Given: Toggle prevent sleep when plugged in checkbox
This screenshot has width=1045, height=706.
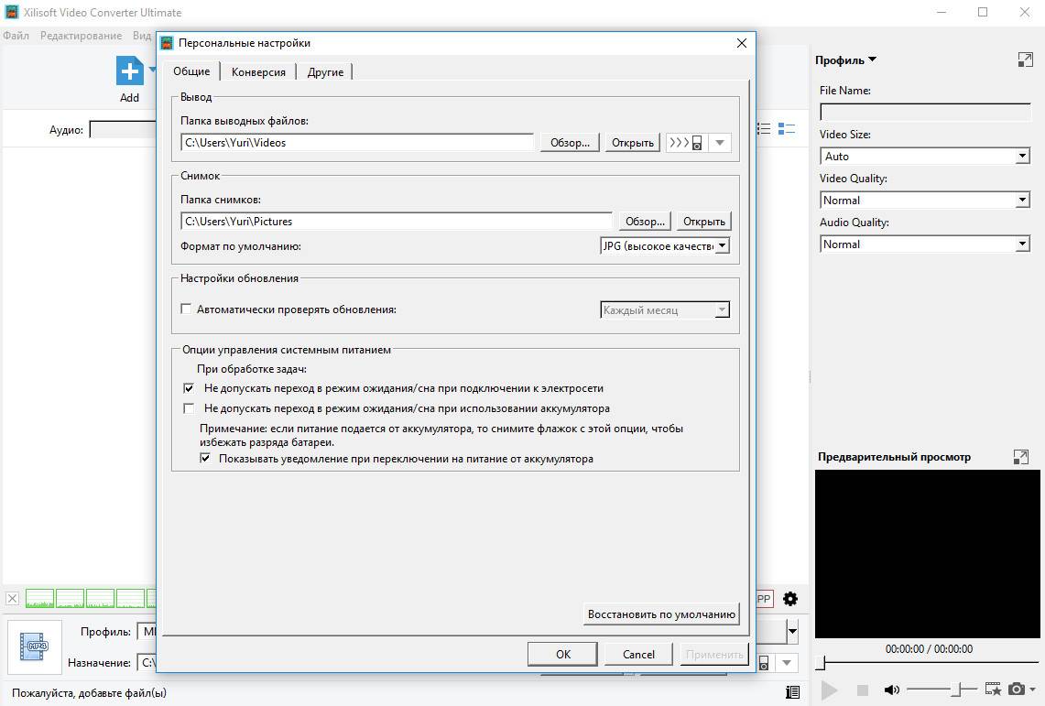Looking at the screenshot, I should tap(189, 387).
